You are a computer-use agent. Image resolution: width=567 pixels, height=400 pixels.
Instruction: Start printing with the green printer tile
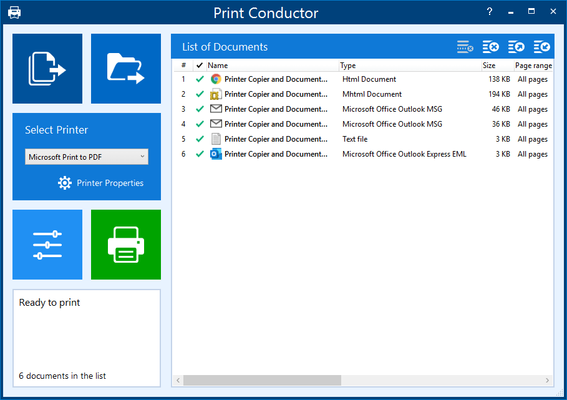click(126, 245)
